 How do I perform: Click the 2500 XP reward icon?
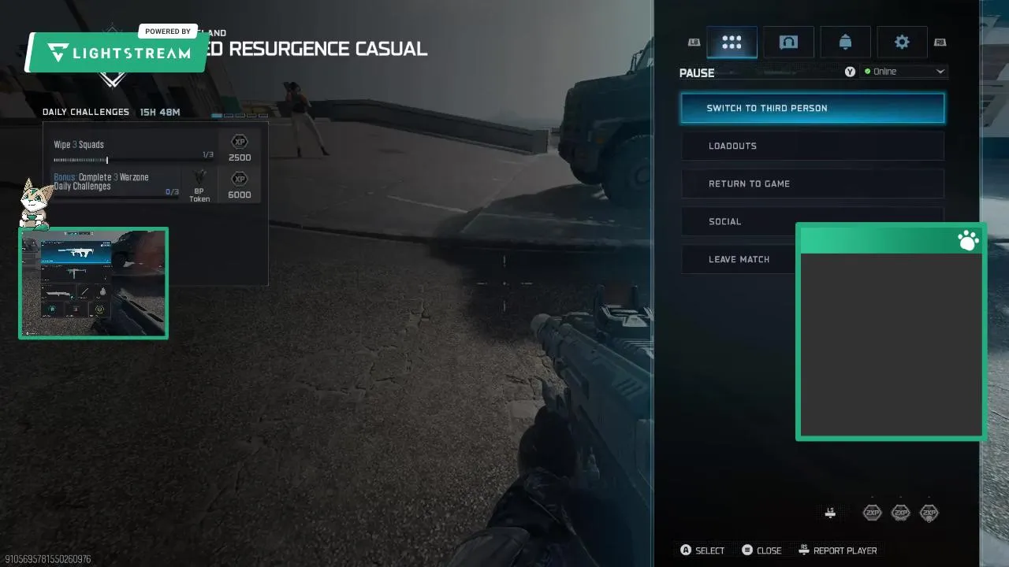tap(240, 142)
